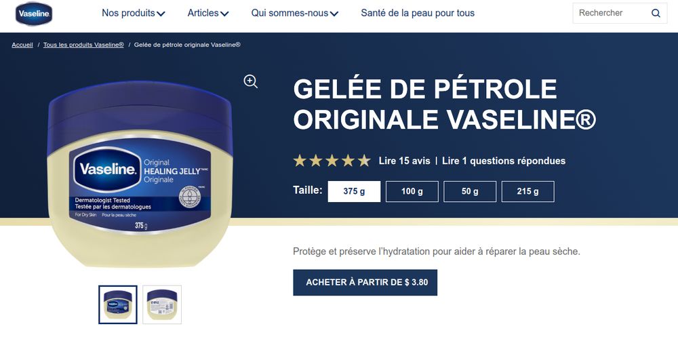Click the five-star rating icons

332,161
